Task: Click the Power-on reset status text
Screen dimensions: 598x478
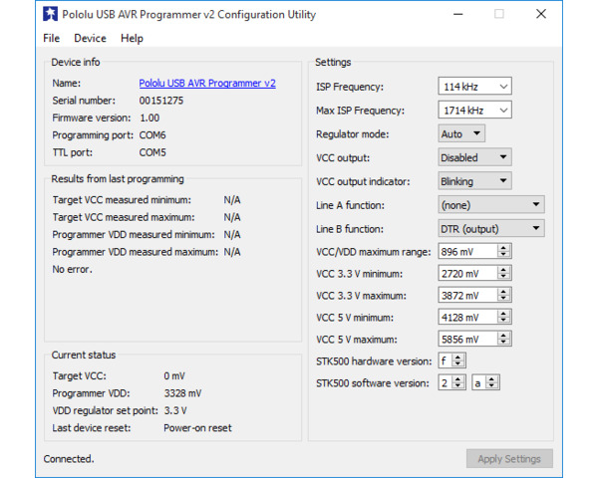Action: click(197, 428)
